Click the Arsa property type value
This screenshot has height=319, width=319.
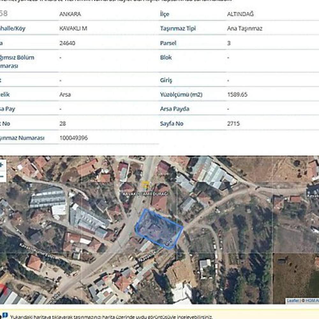65,94
